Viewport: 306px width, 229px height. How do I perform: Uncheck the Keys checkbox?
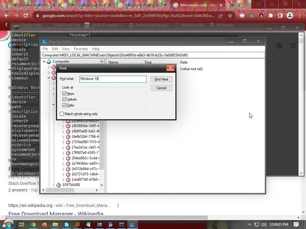[x=65, y=93]
